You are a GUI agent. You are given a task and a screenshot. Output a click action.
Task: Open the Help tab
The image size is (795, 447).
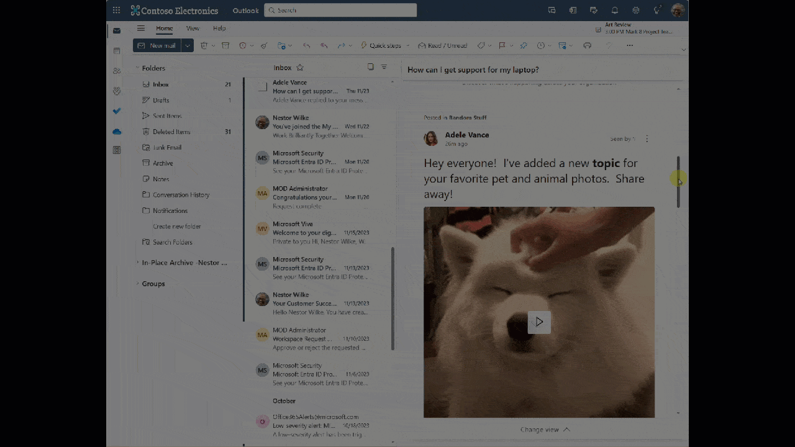[x=219, y=29]
